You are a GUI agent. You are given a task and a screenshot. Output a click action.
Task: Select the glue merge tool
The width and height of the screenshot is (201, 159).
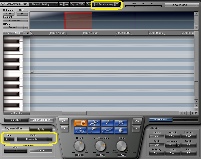[94, 131]
